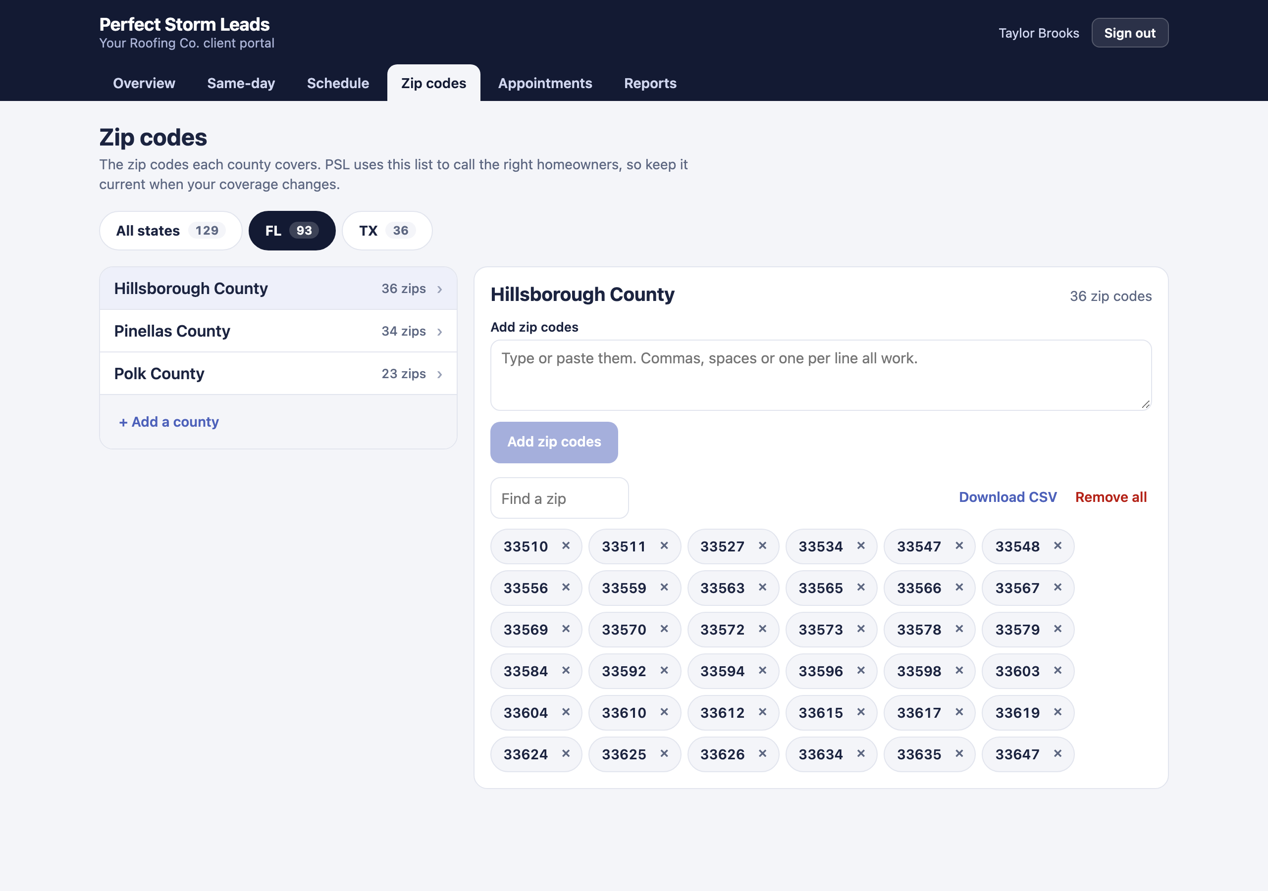Delete zip 33596 using its ×

[x=860, y=671]
